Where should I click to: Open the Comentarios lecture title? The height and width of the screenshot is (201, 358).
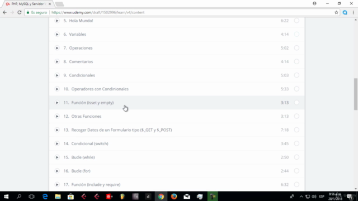pyautogui.click(x=81, y=62)
